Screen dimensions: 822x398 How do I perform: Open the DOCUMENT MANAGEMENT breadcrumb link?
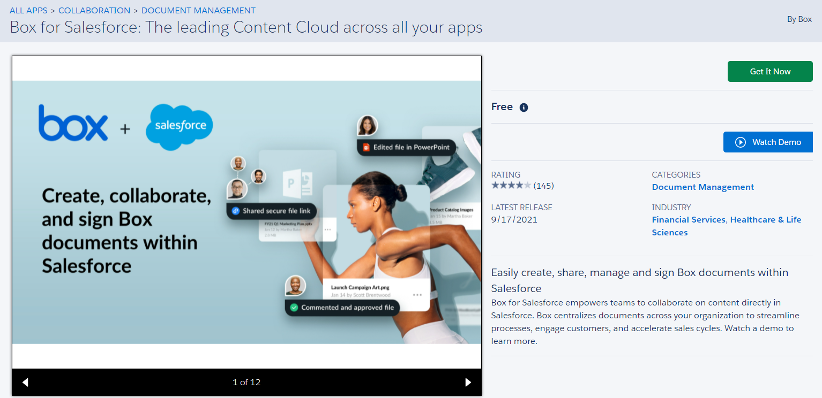pyautogui.click(x=198, y=11)
